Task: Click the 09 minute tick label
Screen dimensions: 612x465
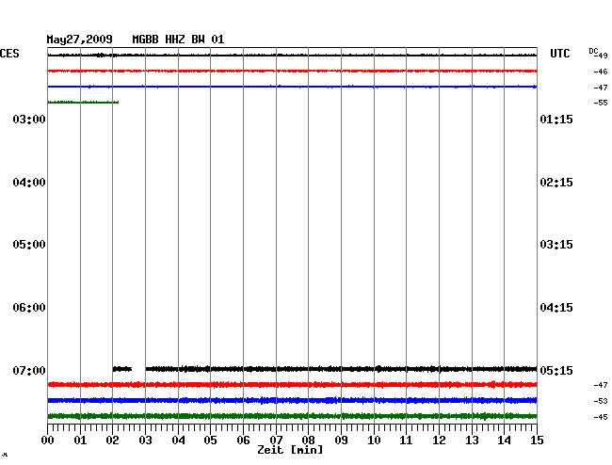Action: 341,441
